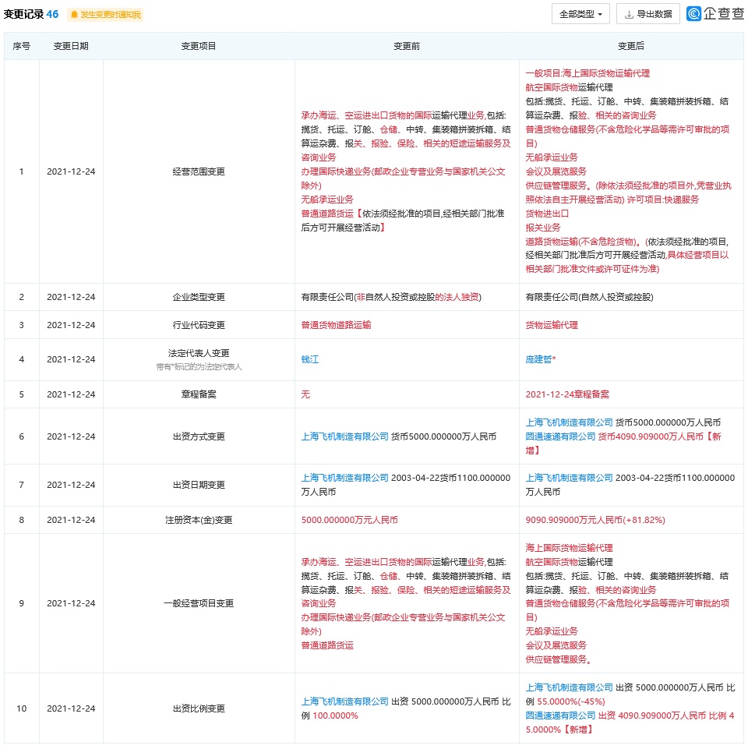Click 海上国际货物运输代理 in 一般经营项目变更 row
Screen dimensions: 748x749
(x=570, y=548)
